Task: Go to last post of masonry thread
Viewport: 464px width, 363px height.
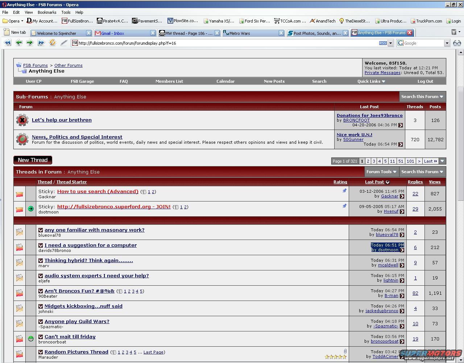Action: 402,235
